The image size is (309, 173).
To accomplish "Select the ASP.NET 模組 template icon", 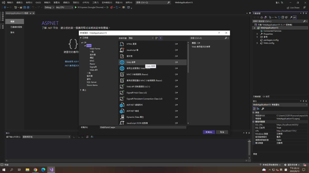I will point(122,111).
